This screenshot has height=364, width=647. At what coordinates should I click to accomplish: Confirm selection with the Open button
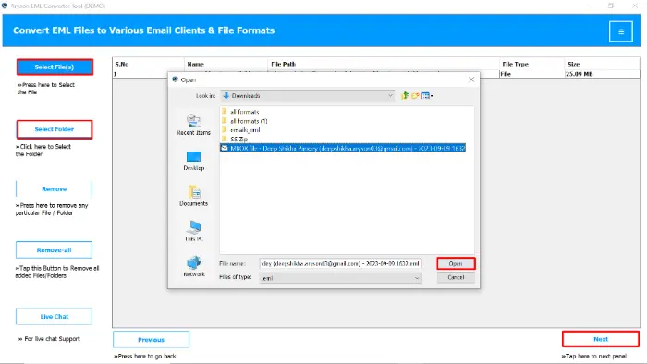[x=456, y=263]
